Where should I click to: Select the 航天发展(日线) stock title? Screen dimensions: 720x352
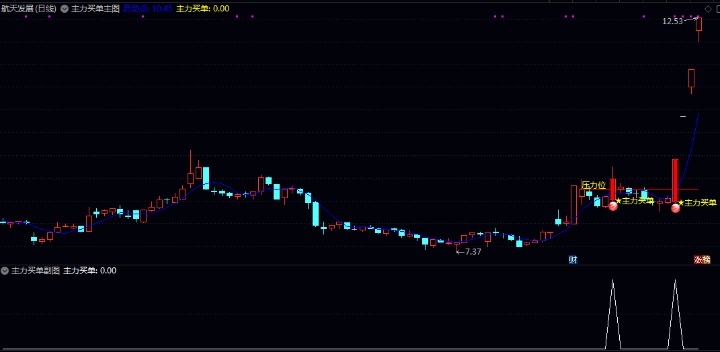tap(29, 9)
